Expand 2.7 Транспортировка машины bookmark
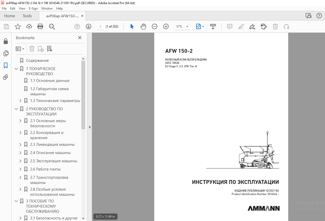The image size is (325, 221). [x=20, y=177]
